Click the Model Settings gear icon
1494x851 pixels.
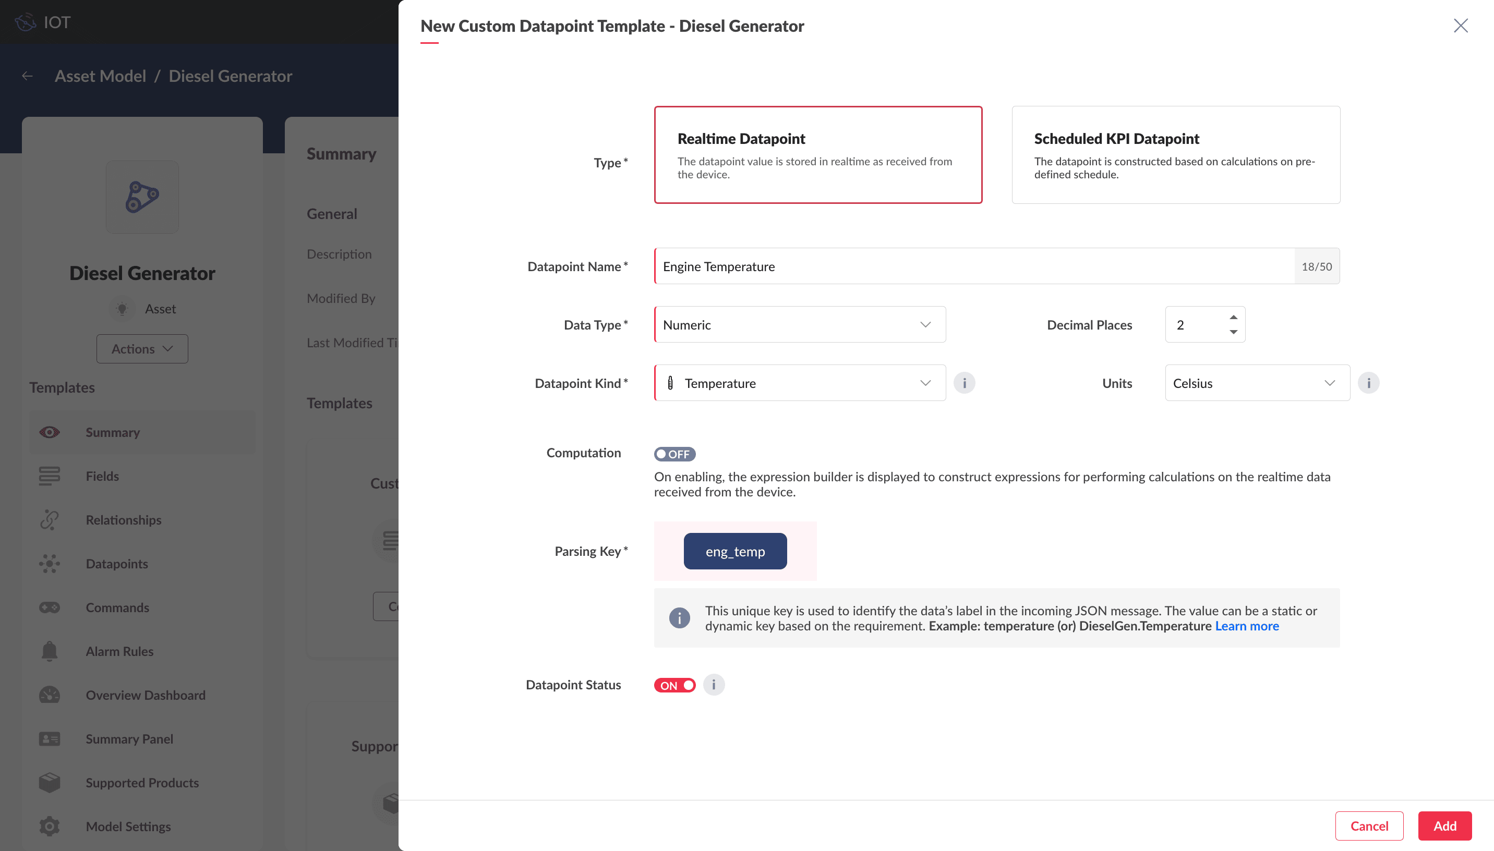(50, 826)
